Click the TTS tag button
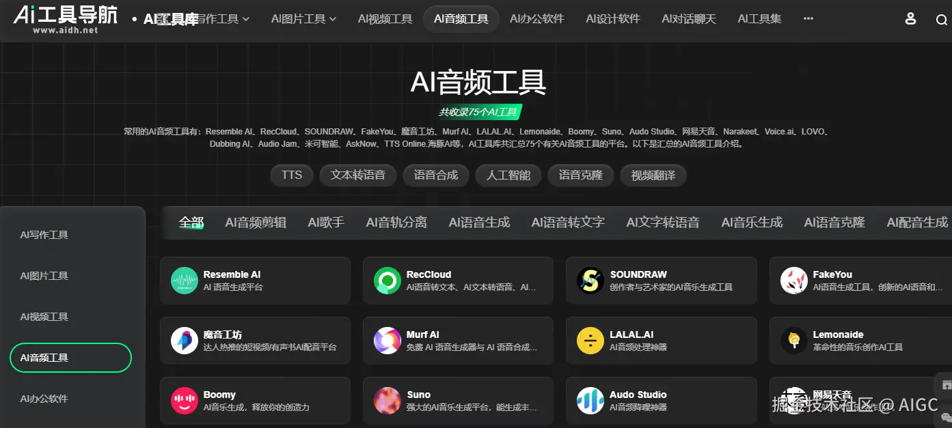This screenshot has height=428, width=952. (292, 175)
